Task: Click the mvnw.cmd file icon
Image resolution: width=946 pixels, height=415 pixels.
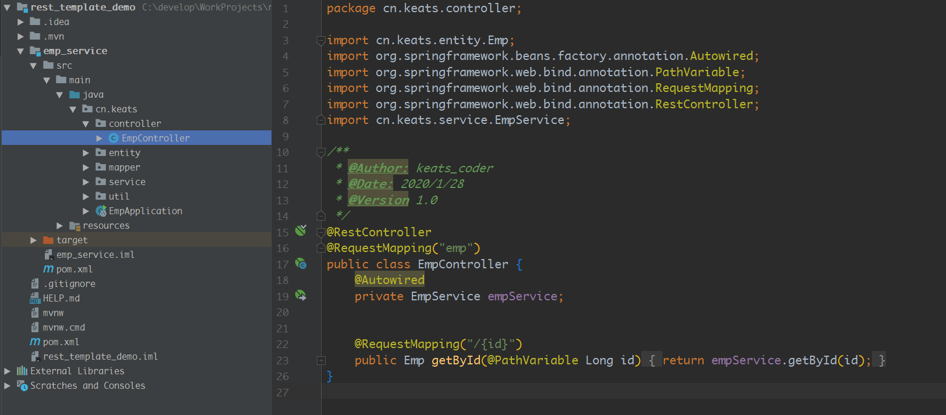Action: (35, 327)
